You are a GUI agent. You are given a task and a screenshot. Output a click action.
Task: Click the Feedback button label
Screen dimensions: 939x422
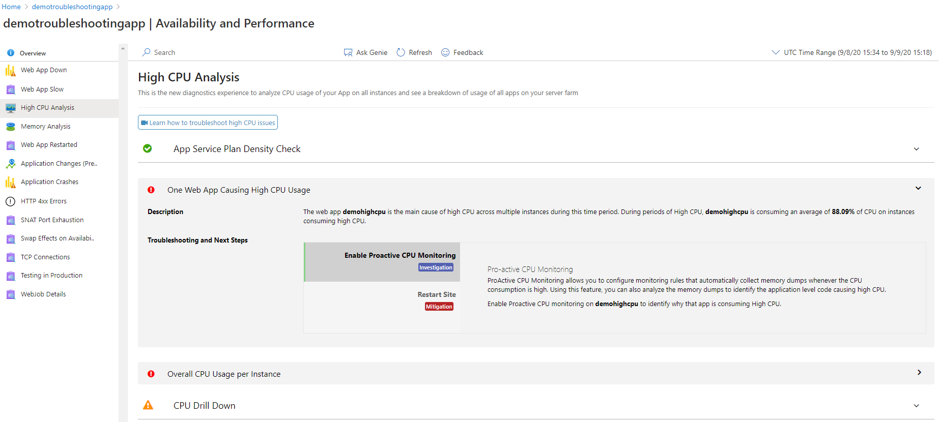tap(468, 52)
